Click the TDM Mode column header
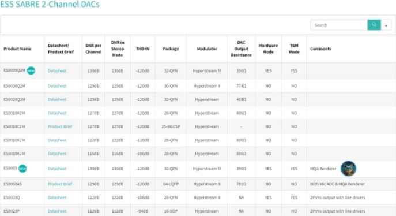Viewport: 396px width, 216px height. point(294,49)
